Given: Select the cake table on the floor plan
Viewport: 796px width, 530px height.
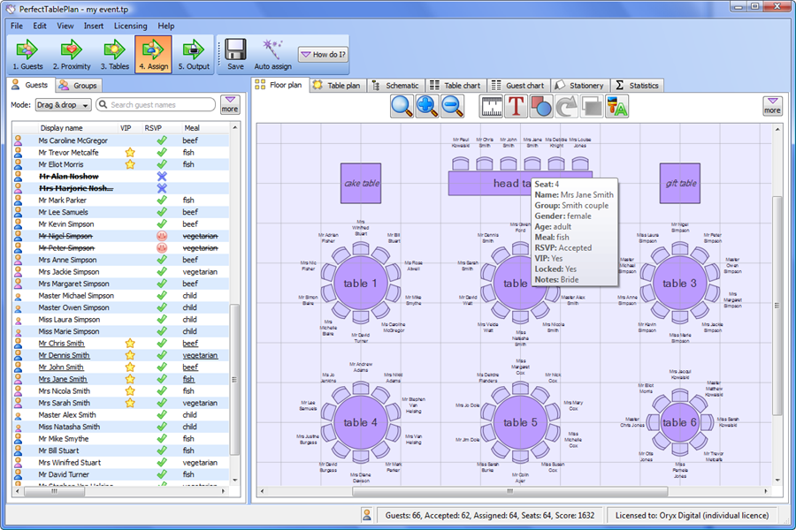Looking at the screenshot, I should pyautogui.click(x=361, y=183).
